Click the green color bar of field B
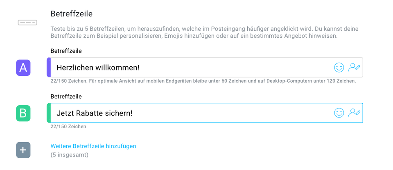The height and width of the screenshot is (170, 393). point(49,113)
